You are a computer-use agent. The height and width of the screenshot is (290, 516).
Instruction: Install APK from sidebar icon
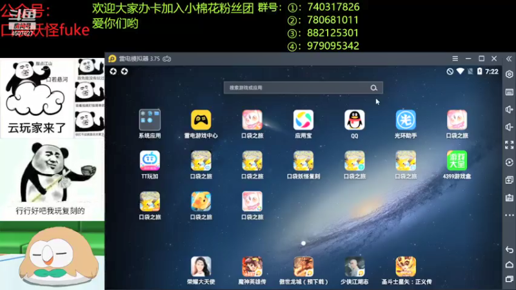(x=509, y=198)
